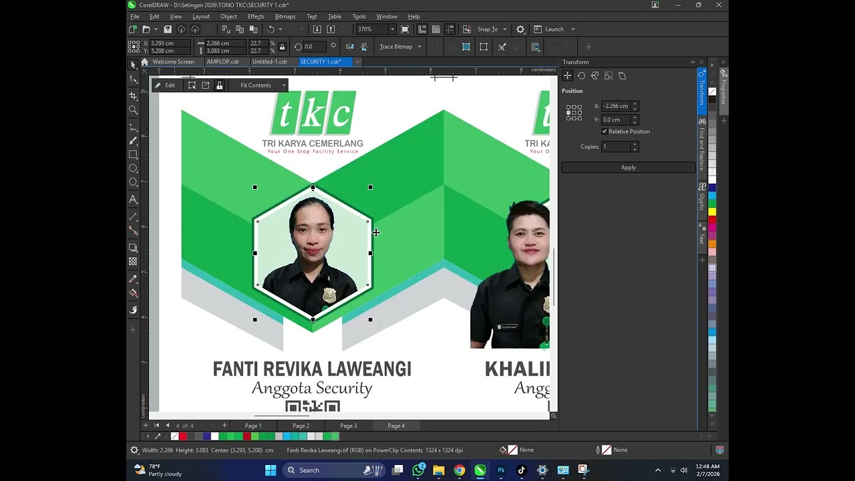Click the Full-screen preview icon
Screen dimensions: 855x481
(x=405, y=29)
